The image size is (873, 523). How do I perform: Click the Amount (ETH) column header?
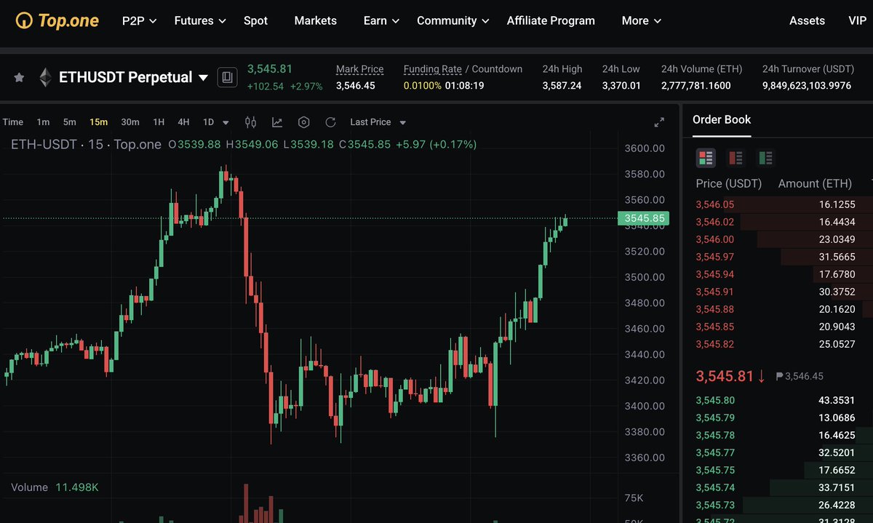815,183
